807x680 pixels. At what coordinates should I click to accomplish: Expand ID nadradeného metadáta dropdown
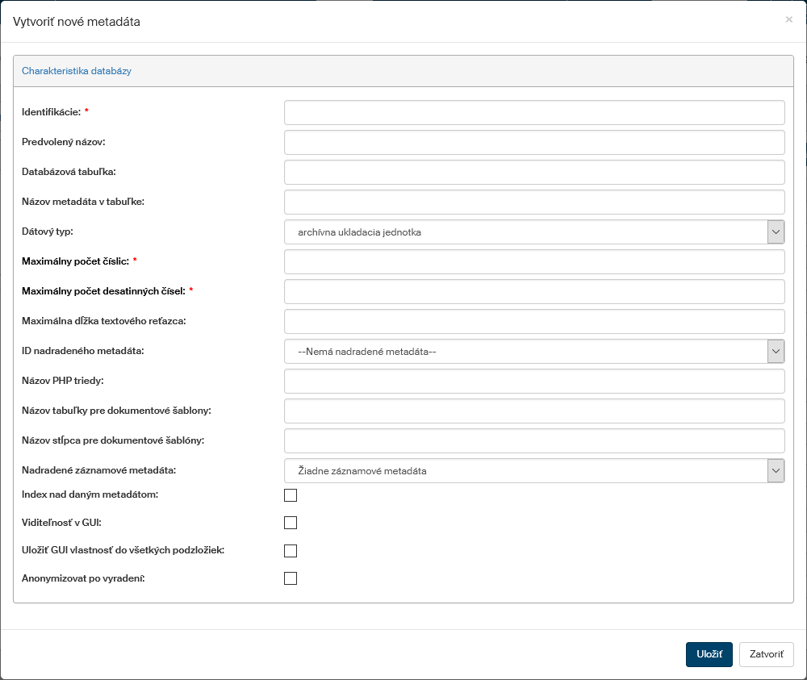tap(533, 352)
